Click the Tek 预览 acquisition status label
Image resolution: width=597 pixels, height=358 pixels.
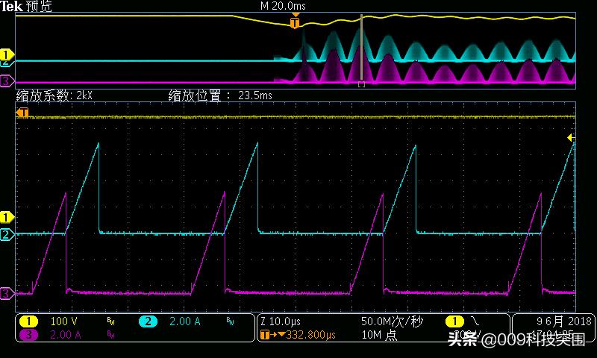tap(26, 6)
